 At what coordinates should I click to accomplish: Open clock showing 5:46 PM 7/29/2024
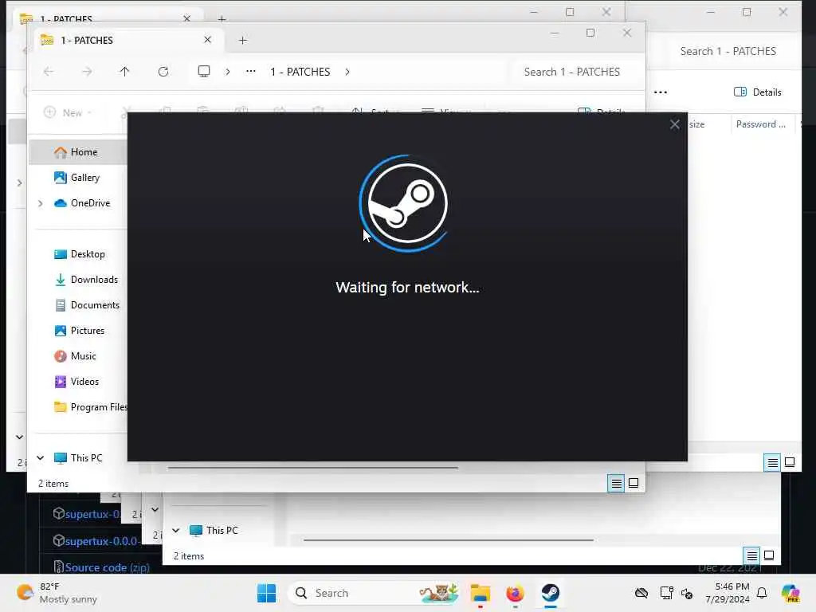coord(728,593)
